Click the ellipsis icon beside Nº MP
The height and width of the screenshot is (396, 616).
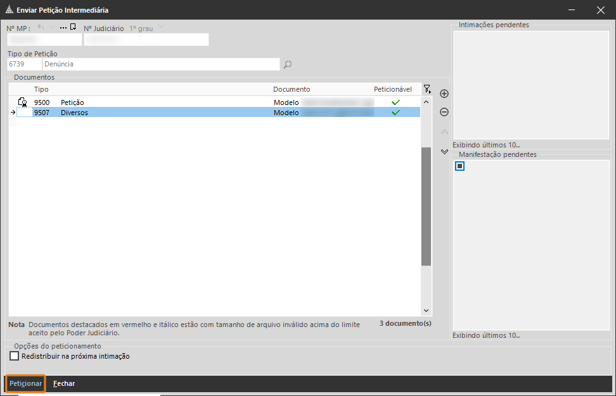click(x=63, y=28)
